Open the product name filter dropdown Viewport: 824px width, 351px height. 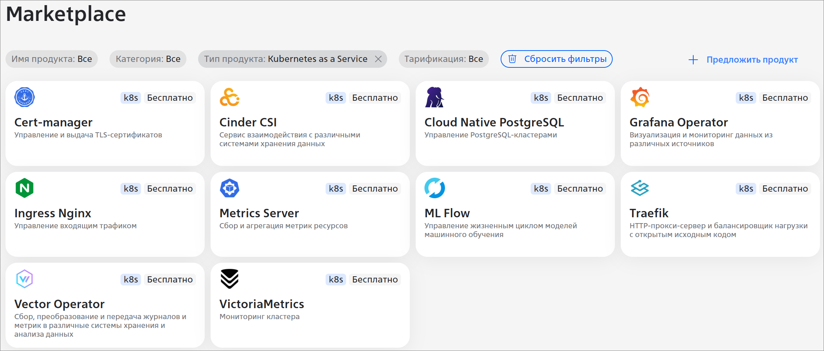tap(52, 59)
